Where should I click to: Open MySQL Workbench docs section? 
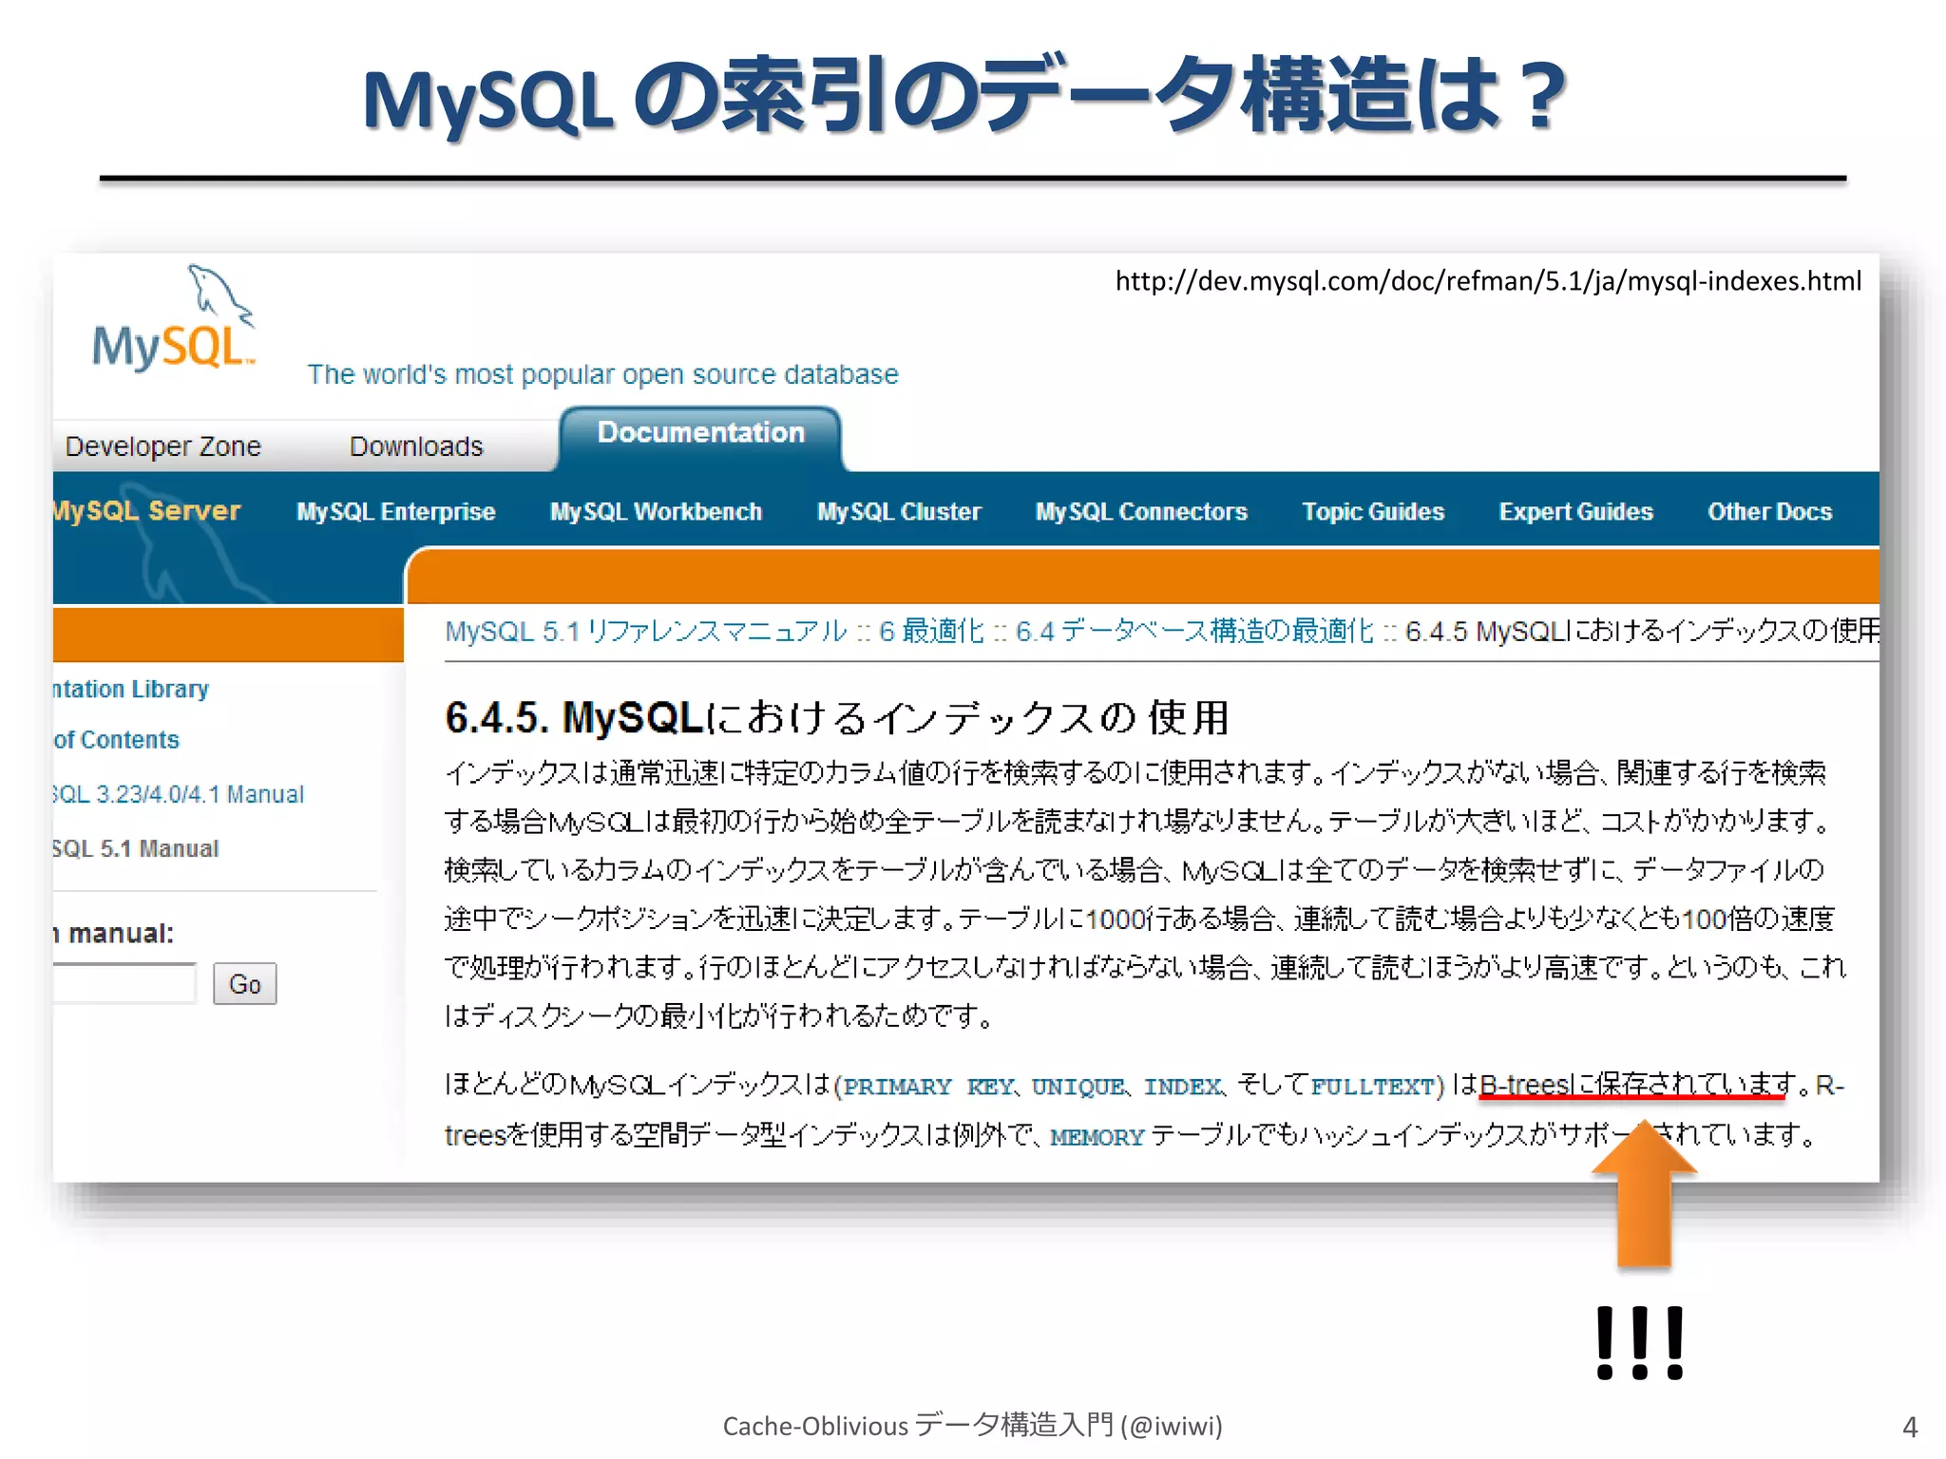[x=656, y=512]
